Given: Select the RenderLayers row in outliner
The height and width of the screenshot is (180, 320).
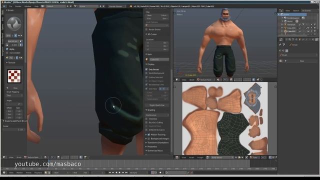Looking at the screenshot, I should 293,18.
